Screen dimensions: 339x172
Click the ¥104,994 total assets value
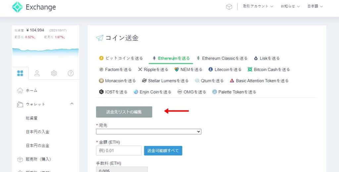35,30
